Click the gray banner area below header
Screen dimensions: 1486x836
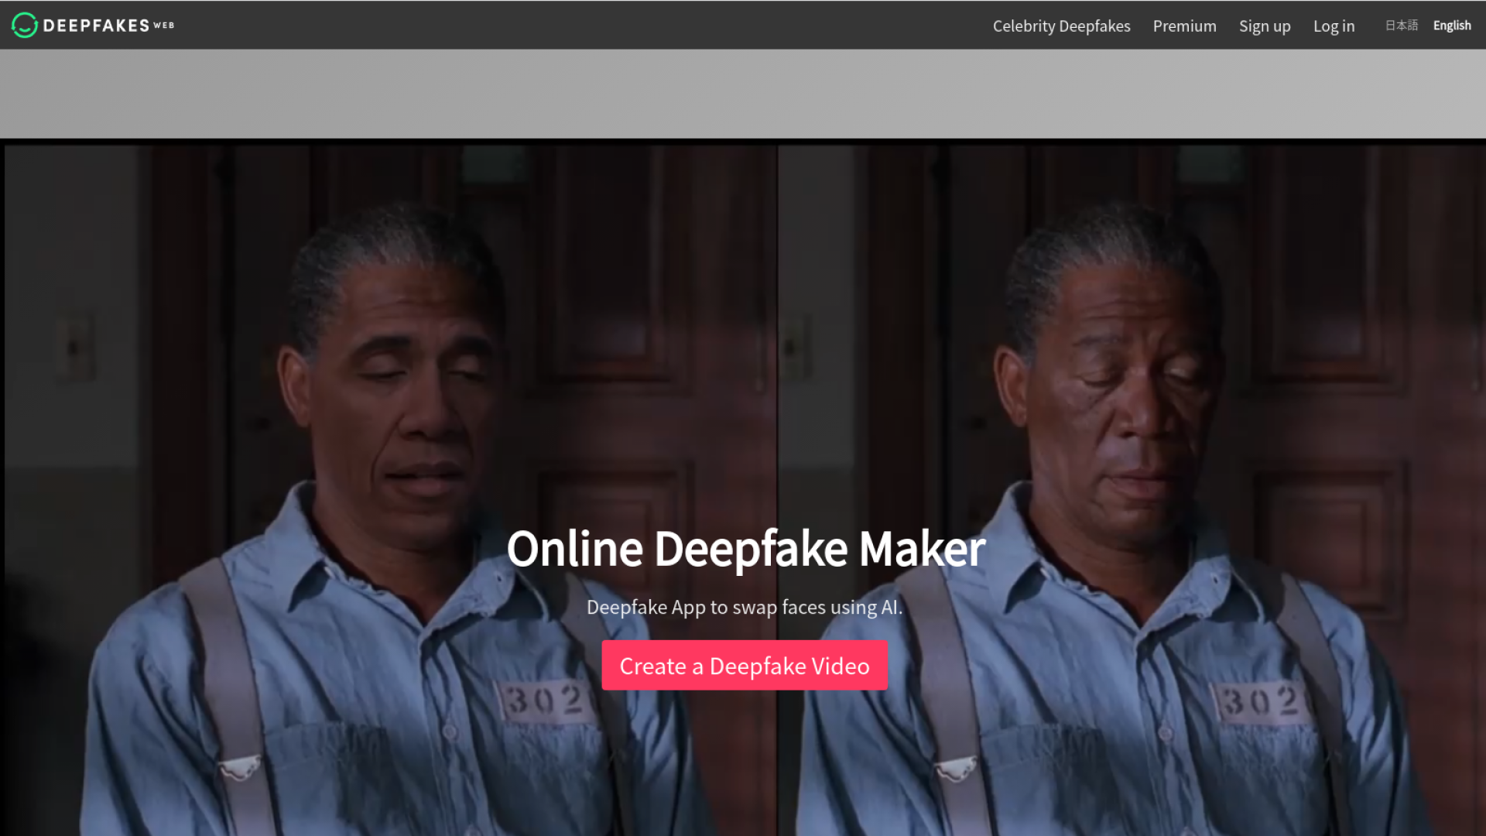[x=743, y=94]
